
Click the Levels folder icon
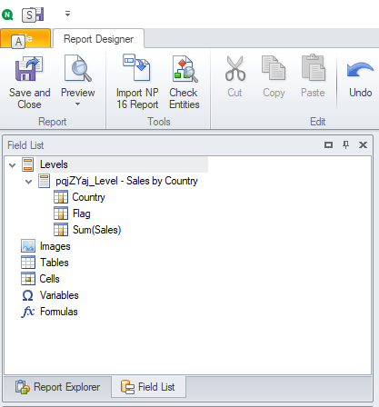27,164
